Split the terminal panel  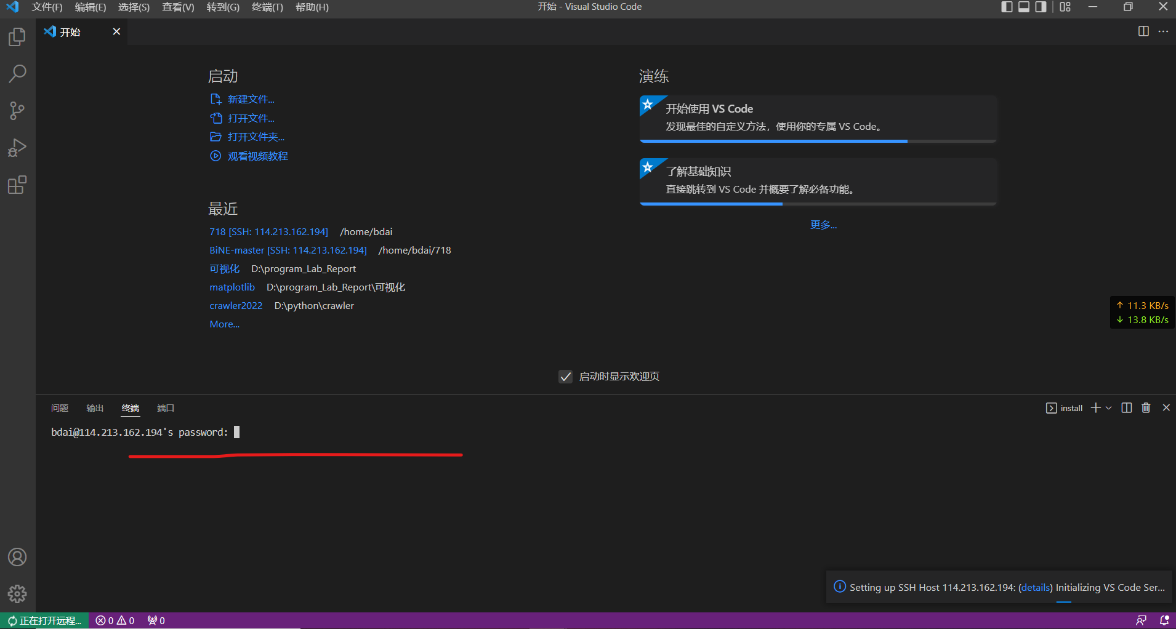(x=1127, y=408)
